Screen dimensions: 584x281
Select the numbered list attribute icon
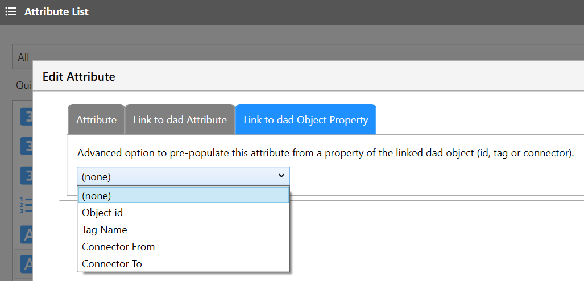pos(26,205)
